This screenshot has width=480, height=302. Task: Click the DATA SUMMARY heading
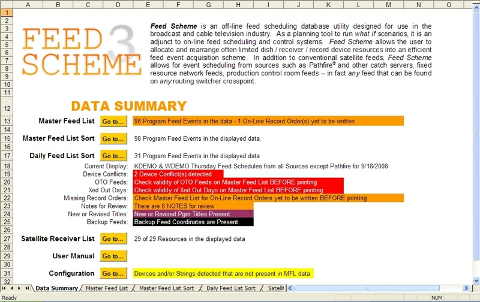coord(129,106)
